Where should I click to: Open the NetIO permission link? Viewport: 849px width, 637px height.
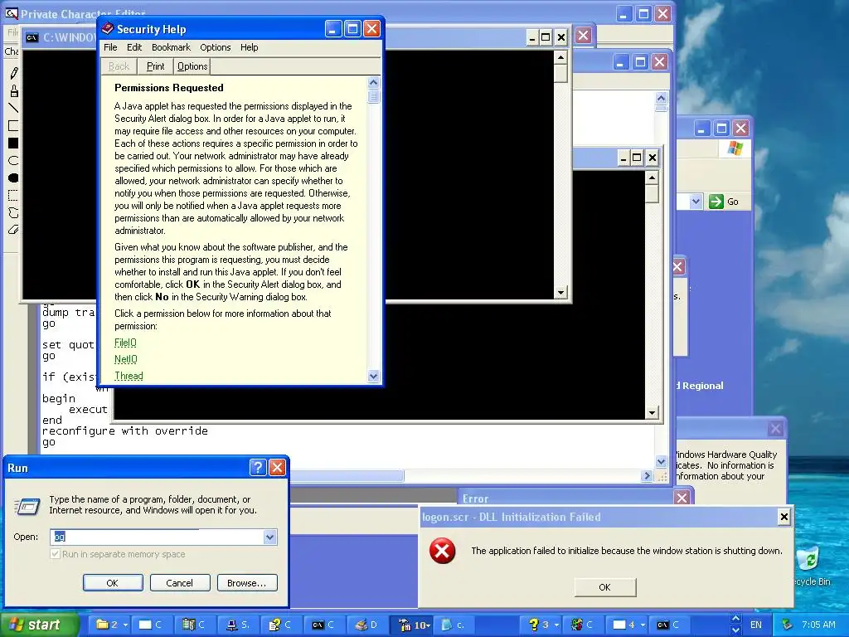(x=126, y=359)
